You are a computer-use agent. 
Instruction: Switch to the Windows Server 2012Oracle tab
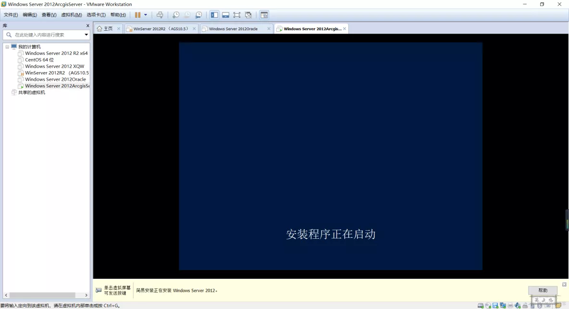click(233, 28)
